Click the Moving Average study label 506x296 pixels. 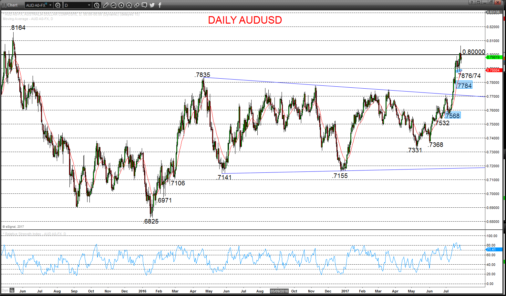[28, 19]
